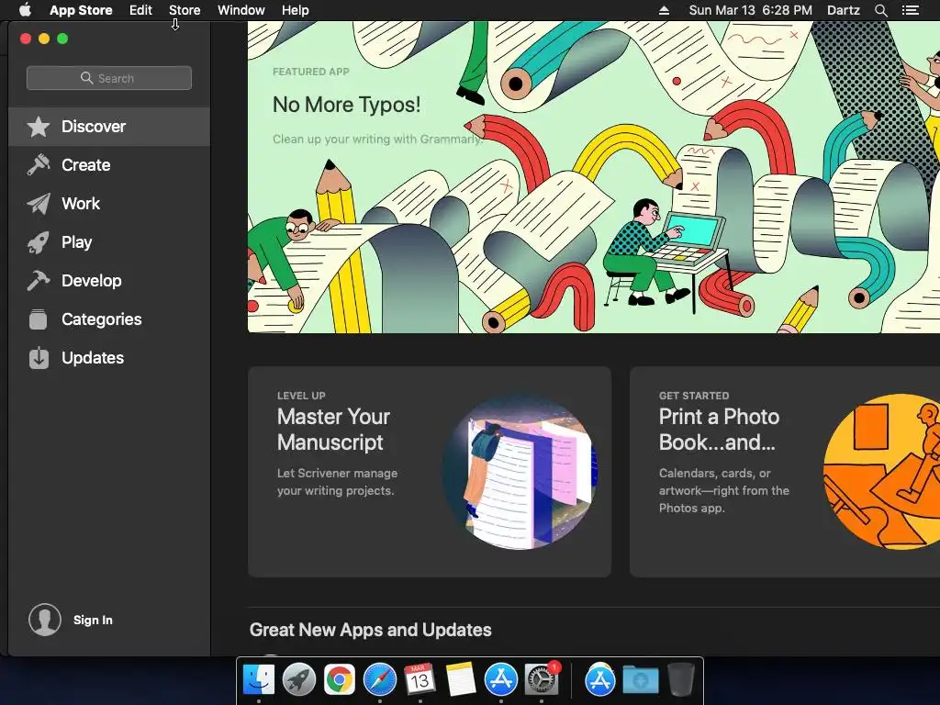Screen dimensions: 940x705
Task: Click 'Let Scrivener manage your writing projects' text
Action: [x=337, y=482]
